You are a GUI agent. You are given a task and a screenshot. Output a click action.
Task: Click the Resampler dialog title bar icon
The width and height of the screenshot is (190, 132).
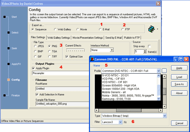pos(92,59)
